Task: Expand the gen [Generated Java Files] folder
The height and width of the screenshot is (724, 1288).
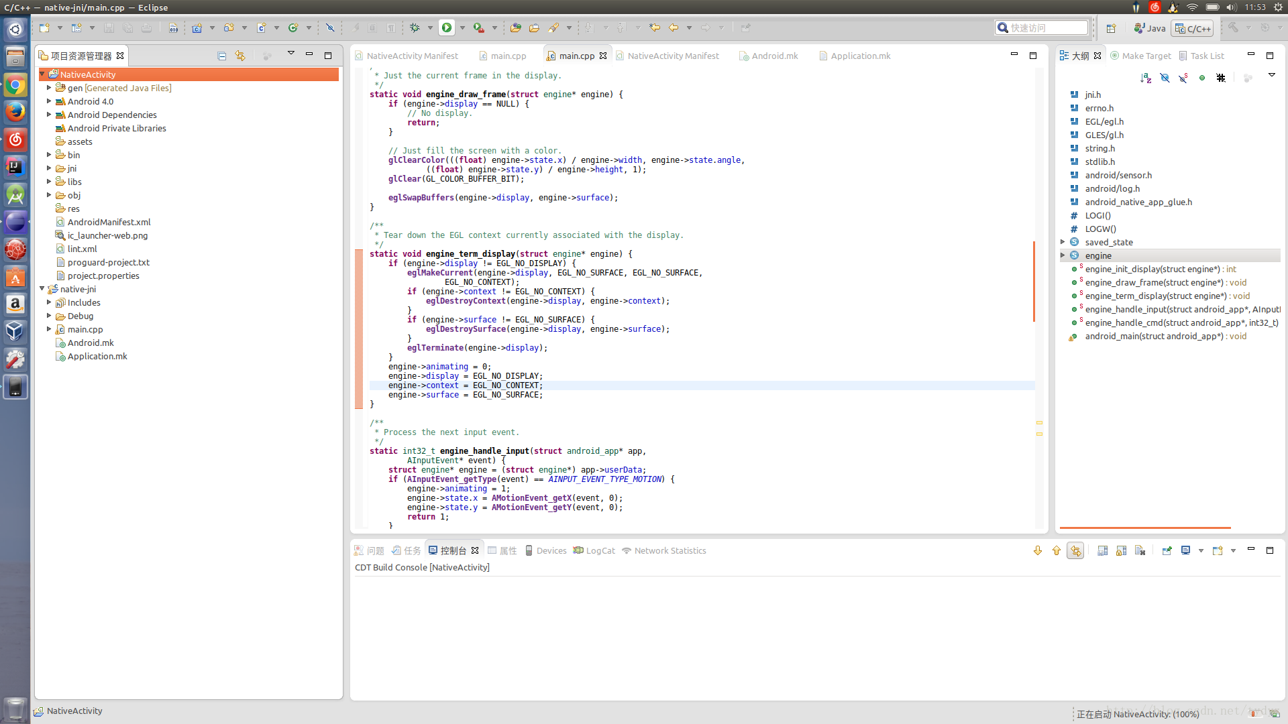Action: pos(49,88)
